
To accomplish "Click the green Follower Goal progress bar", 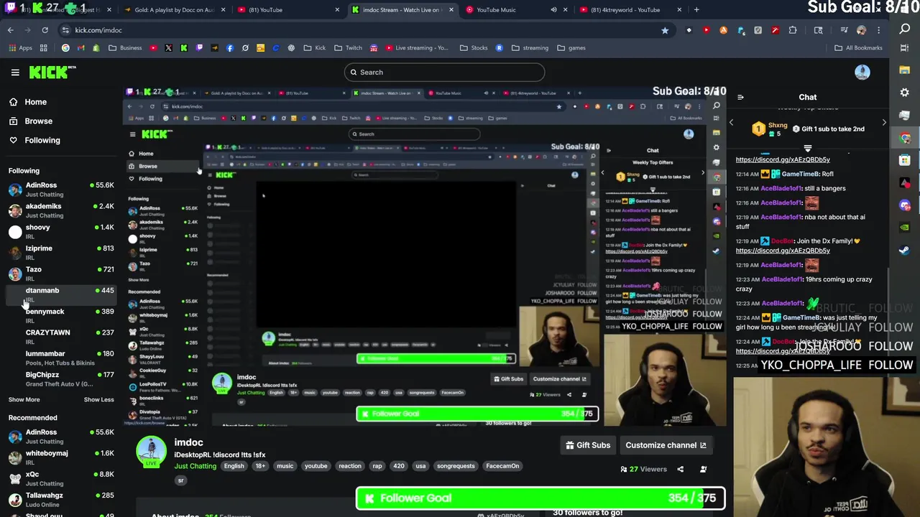I will click(540, 498).
